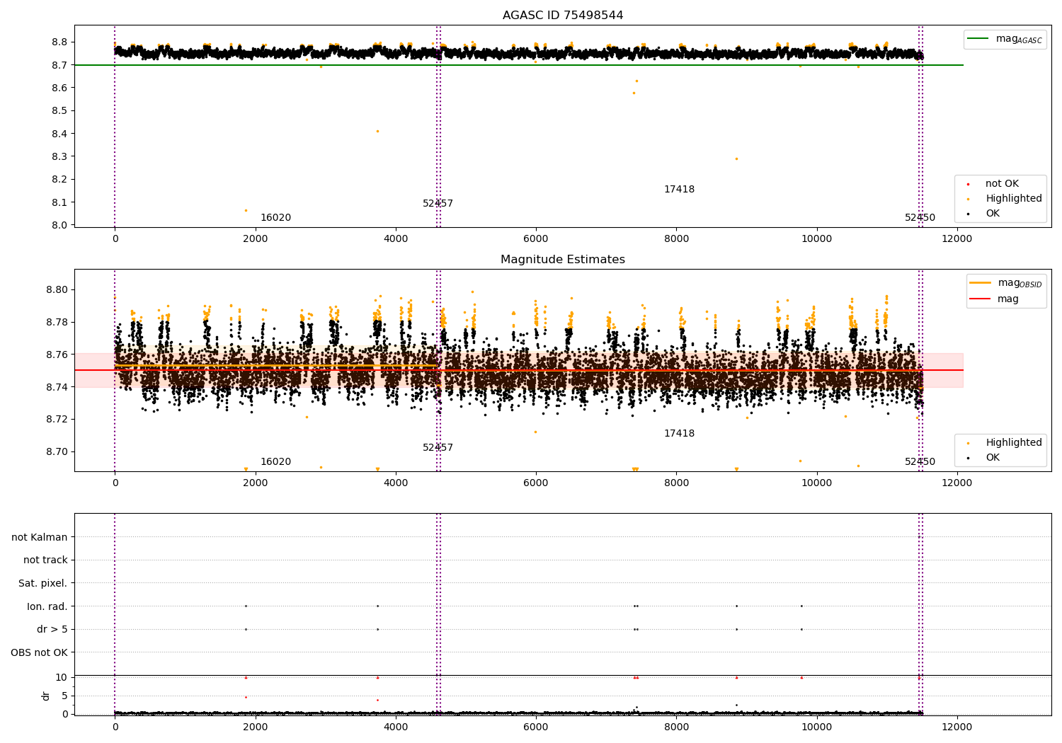Select the red 'mag' line legend entry

point(995,299)
